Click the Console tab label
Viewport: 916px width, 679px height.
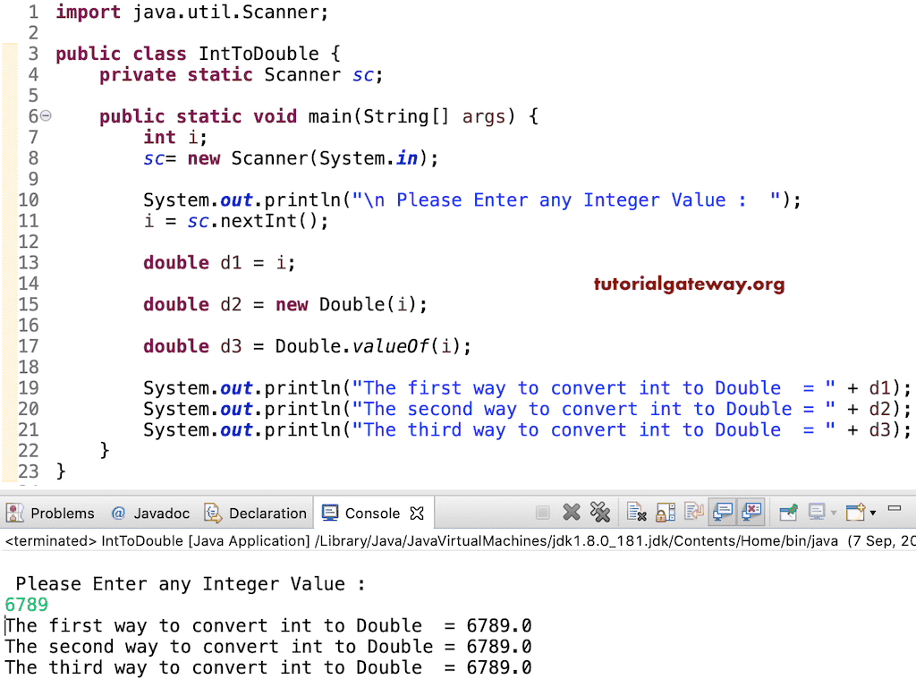tap(369, 513)
